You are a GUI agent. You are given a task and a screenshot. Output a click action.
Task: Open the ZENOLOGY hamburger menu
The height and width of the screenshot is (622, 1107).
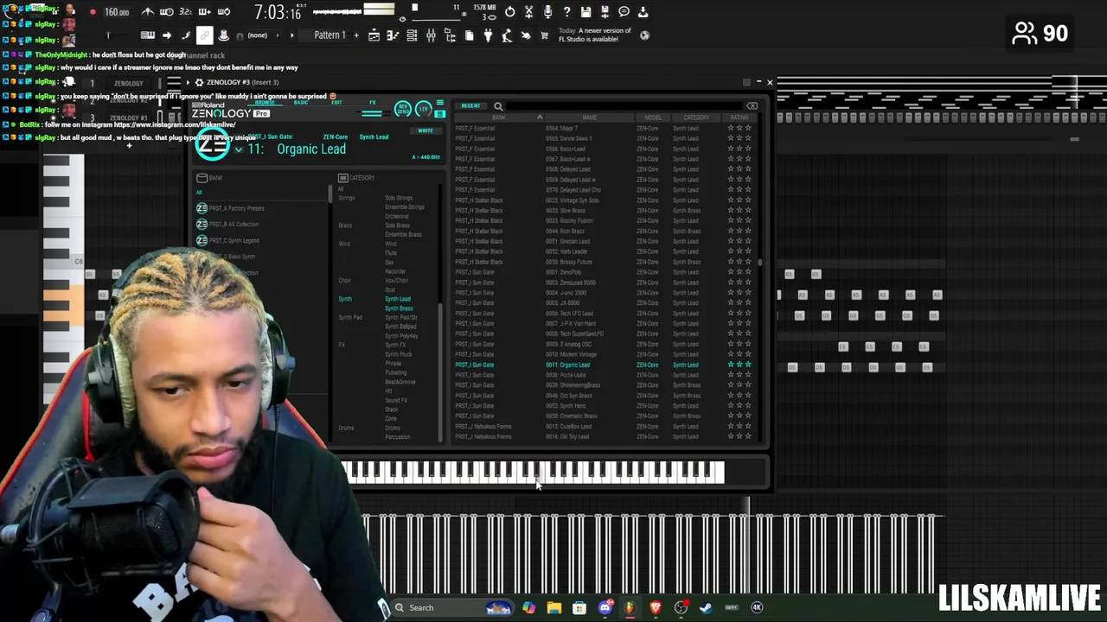tap(440, 102)
